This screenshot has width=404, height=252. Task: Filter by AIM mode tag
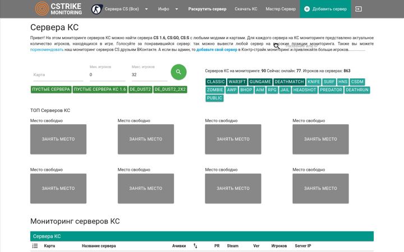pos(260,90)
